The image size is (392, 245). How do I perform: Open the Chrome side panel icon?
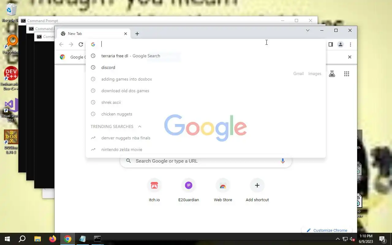pyautogui.click(x=330, y=44)
